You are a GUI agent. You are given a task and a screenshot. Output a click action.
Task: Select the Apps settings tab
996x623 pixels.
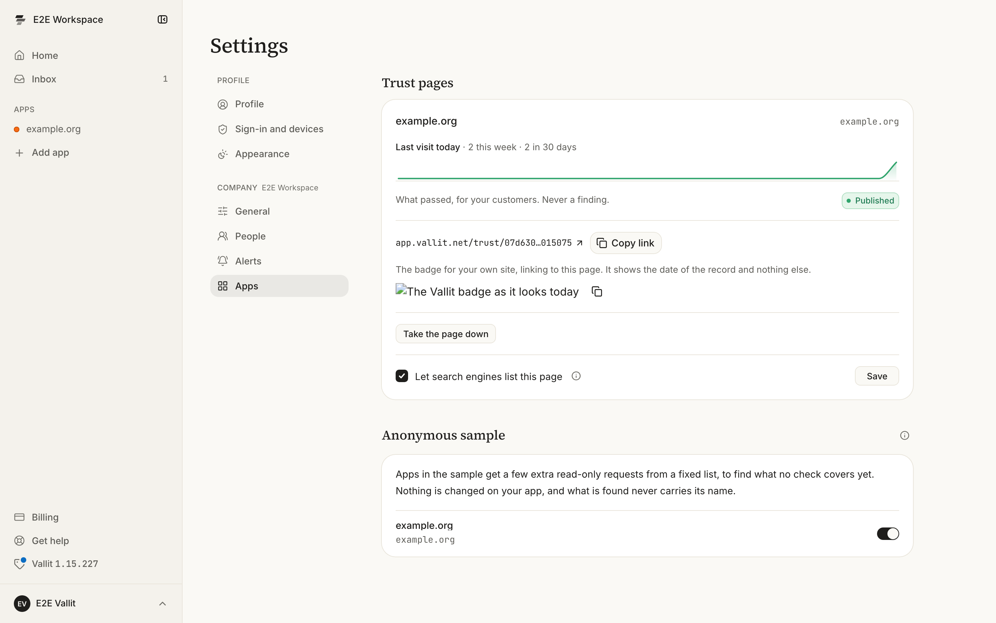[x=279, y=286]
